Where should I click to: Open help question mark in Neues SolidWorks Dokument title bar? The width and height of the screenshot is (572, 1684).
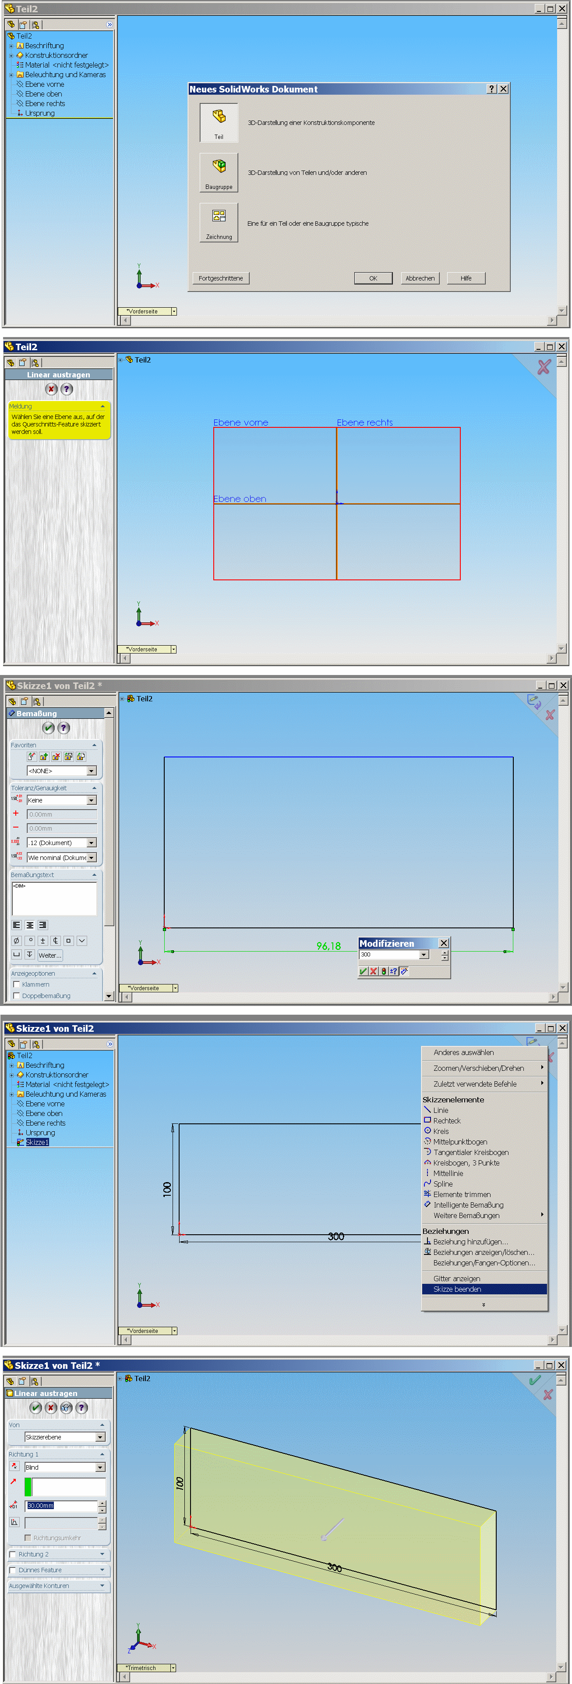pyautogui.click(x=492, y=89)
